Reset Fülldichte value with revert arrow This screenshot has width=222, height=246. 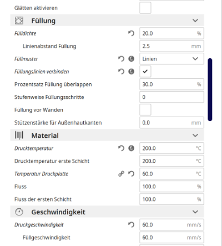131,33
